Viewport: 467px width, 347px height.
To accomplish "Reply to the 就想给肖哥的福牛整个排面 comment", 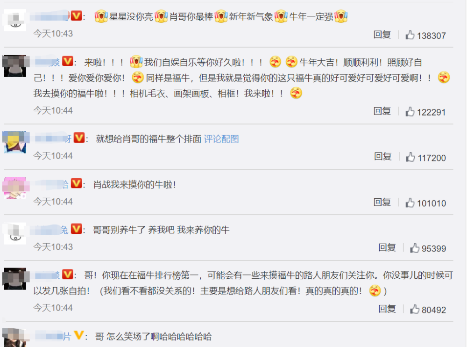I will click(383, 157).
